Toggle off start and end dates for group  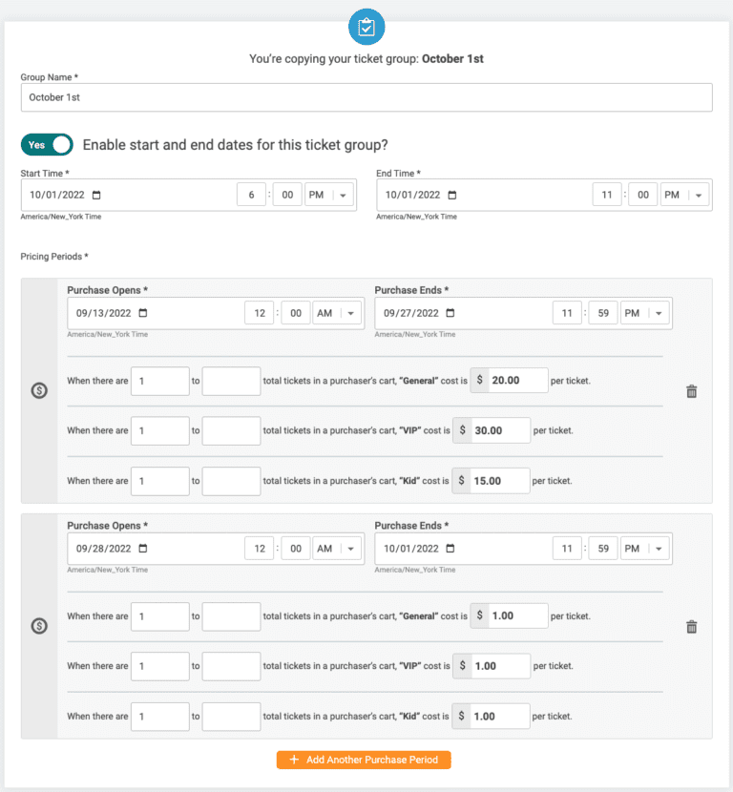click(x=46, y=144)
